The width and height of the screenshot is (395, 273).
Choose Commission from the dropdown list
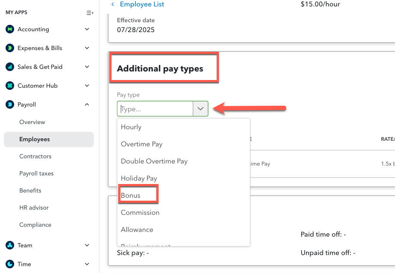tap(139, 212)
